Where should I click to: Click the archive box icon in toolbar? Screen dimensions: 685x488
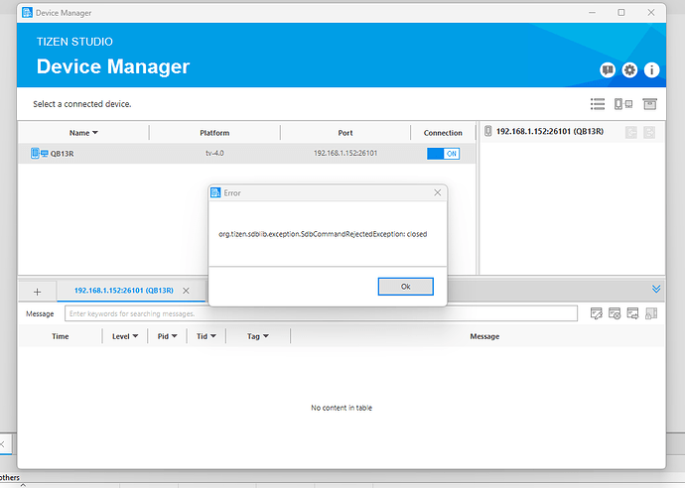coord(649,104)
